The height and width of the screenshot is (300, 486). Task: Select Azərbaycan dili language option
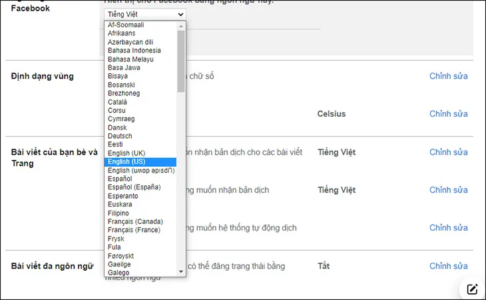(x=140, y=42)
